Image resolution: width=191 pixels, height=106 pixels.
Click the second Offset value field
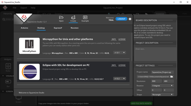[168, 90]
